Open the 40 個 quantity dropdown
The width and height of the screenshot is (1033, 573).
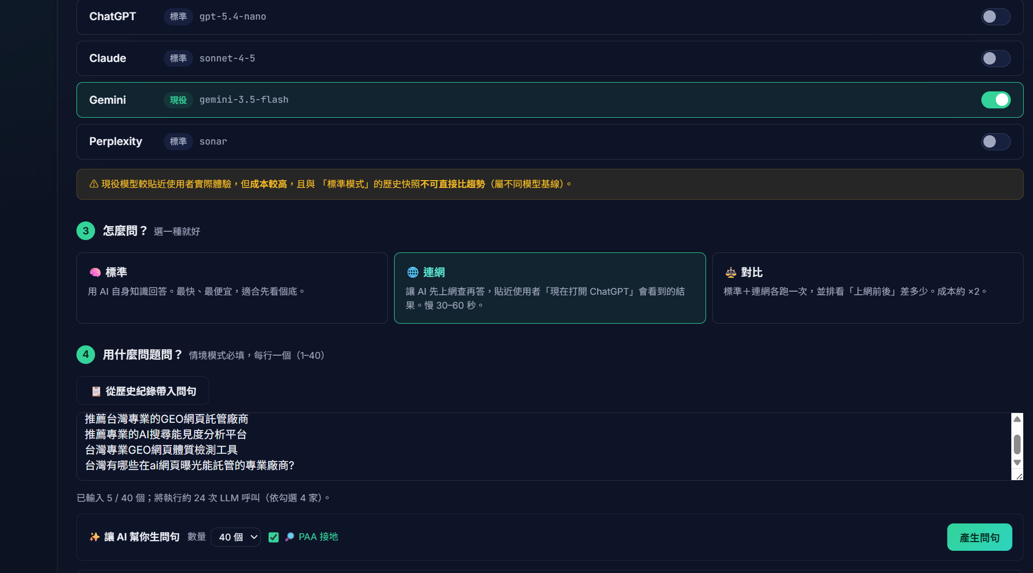click(236, 537)
